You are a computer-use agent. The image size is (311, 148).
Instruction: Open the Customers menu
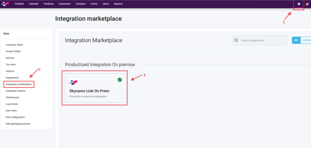click(64, 4)
